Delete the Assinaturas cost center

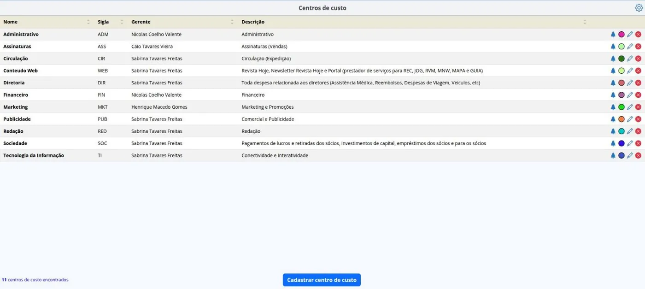[x=638, y=47]
